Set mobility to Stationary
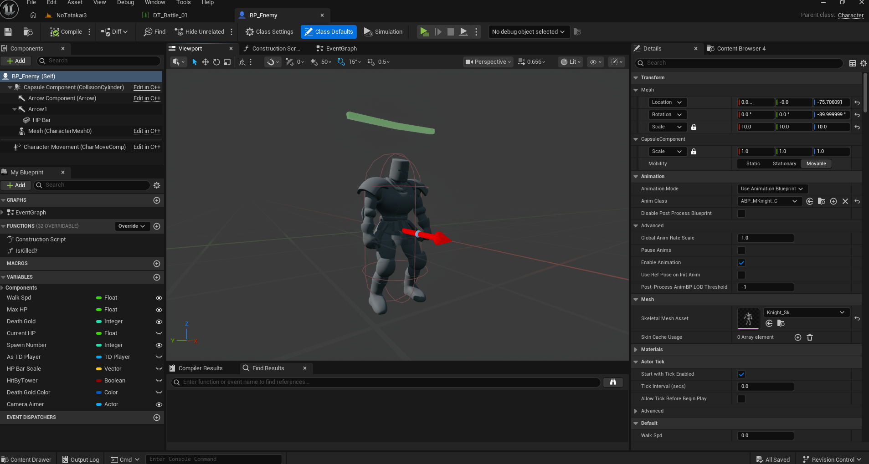Viewport: 869px width, 464px height. pos(784,164)
